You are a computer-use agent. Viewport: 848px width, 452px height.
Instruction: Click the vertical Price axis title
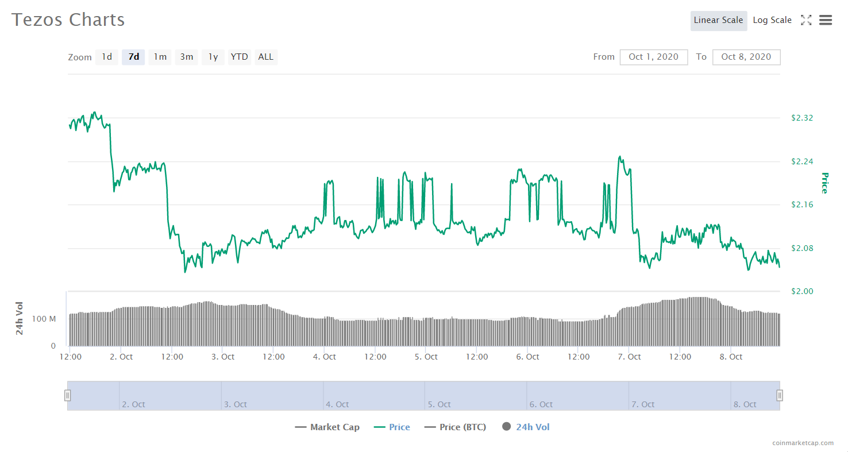pos(824,183)
